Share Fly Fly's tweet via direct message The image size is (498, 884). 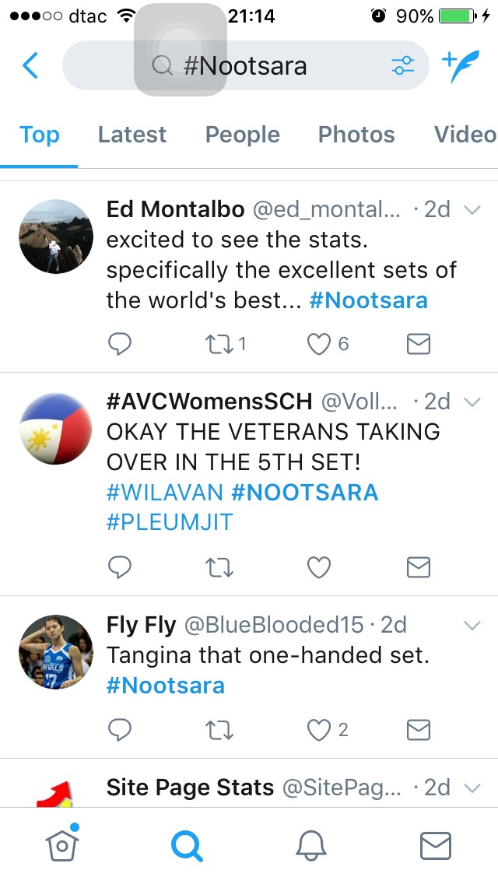[419, 730]
